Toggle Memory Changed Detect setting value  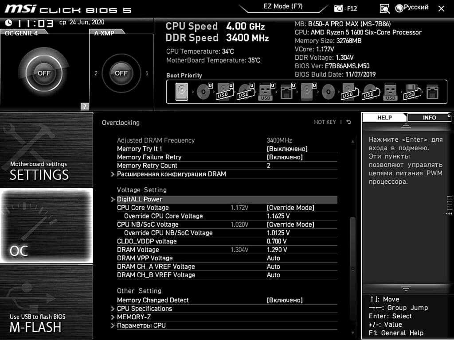coord(285,300)
